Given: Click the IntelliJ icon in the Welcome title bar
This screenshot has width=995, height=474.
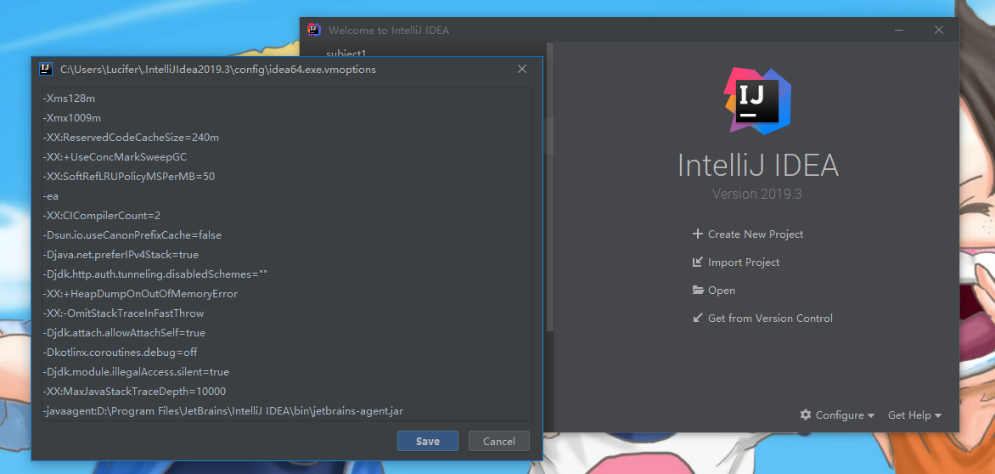Looking at the screenshot, I should 313,29.
